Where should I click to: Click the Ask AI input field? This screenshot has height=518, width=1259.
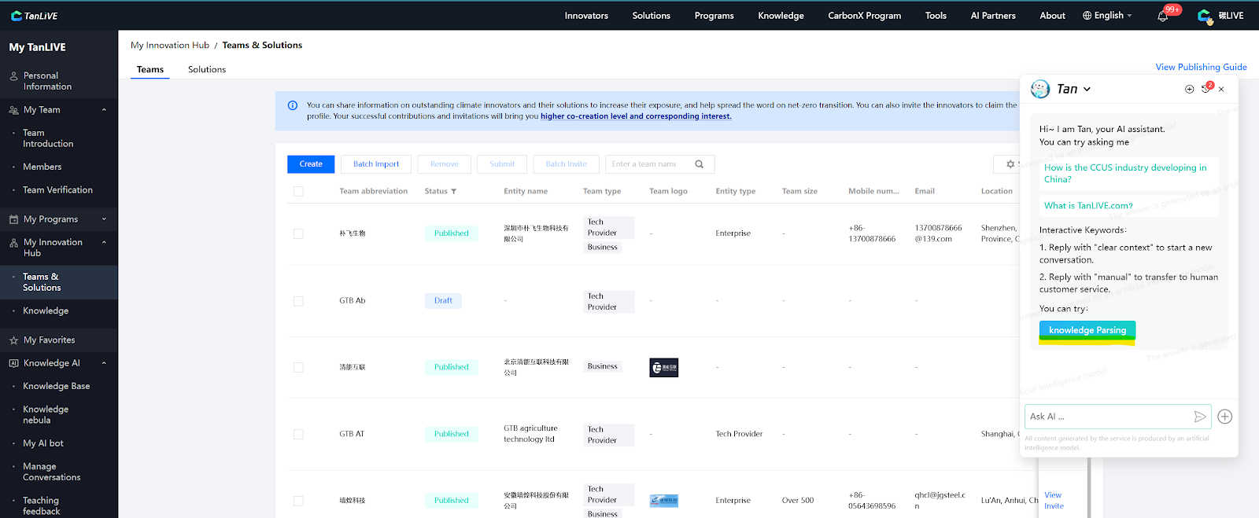[x=1106, y=417]
